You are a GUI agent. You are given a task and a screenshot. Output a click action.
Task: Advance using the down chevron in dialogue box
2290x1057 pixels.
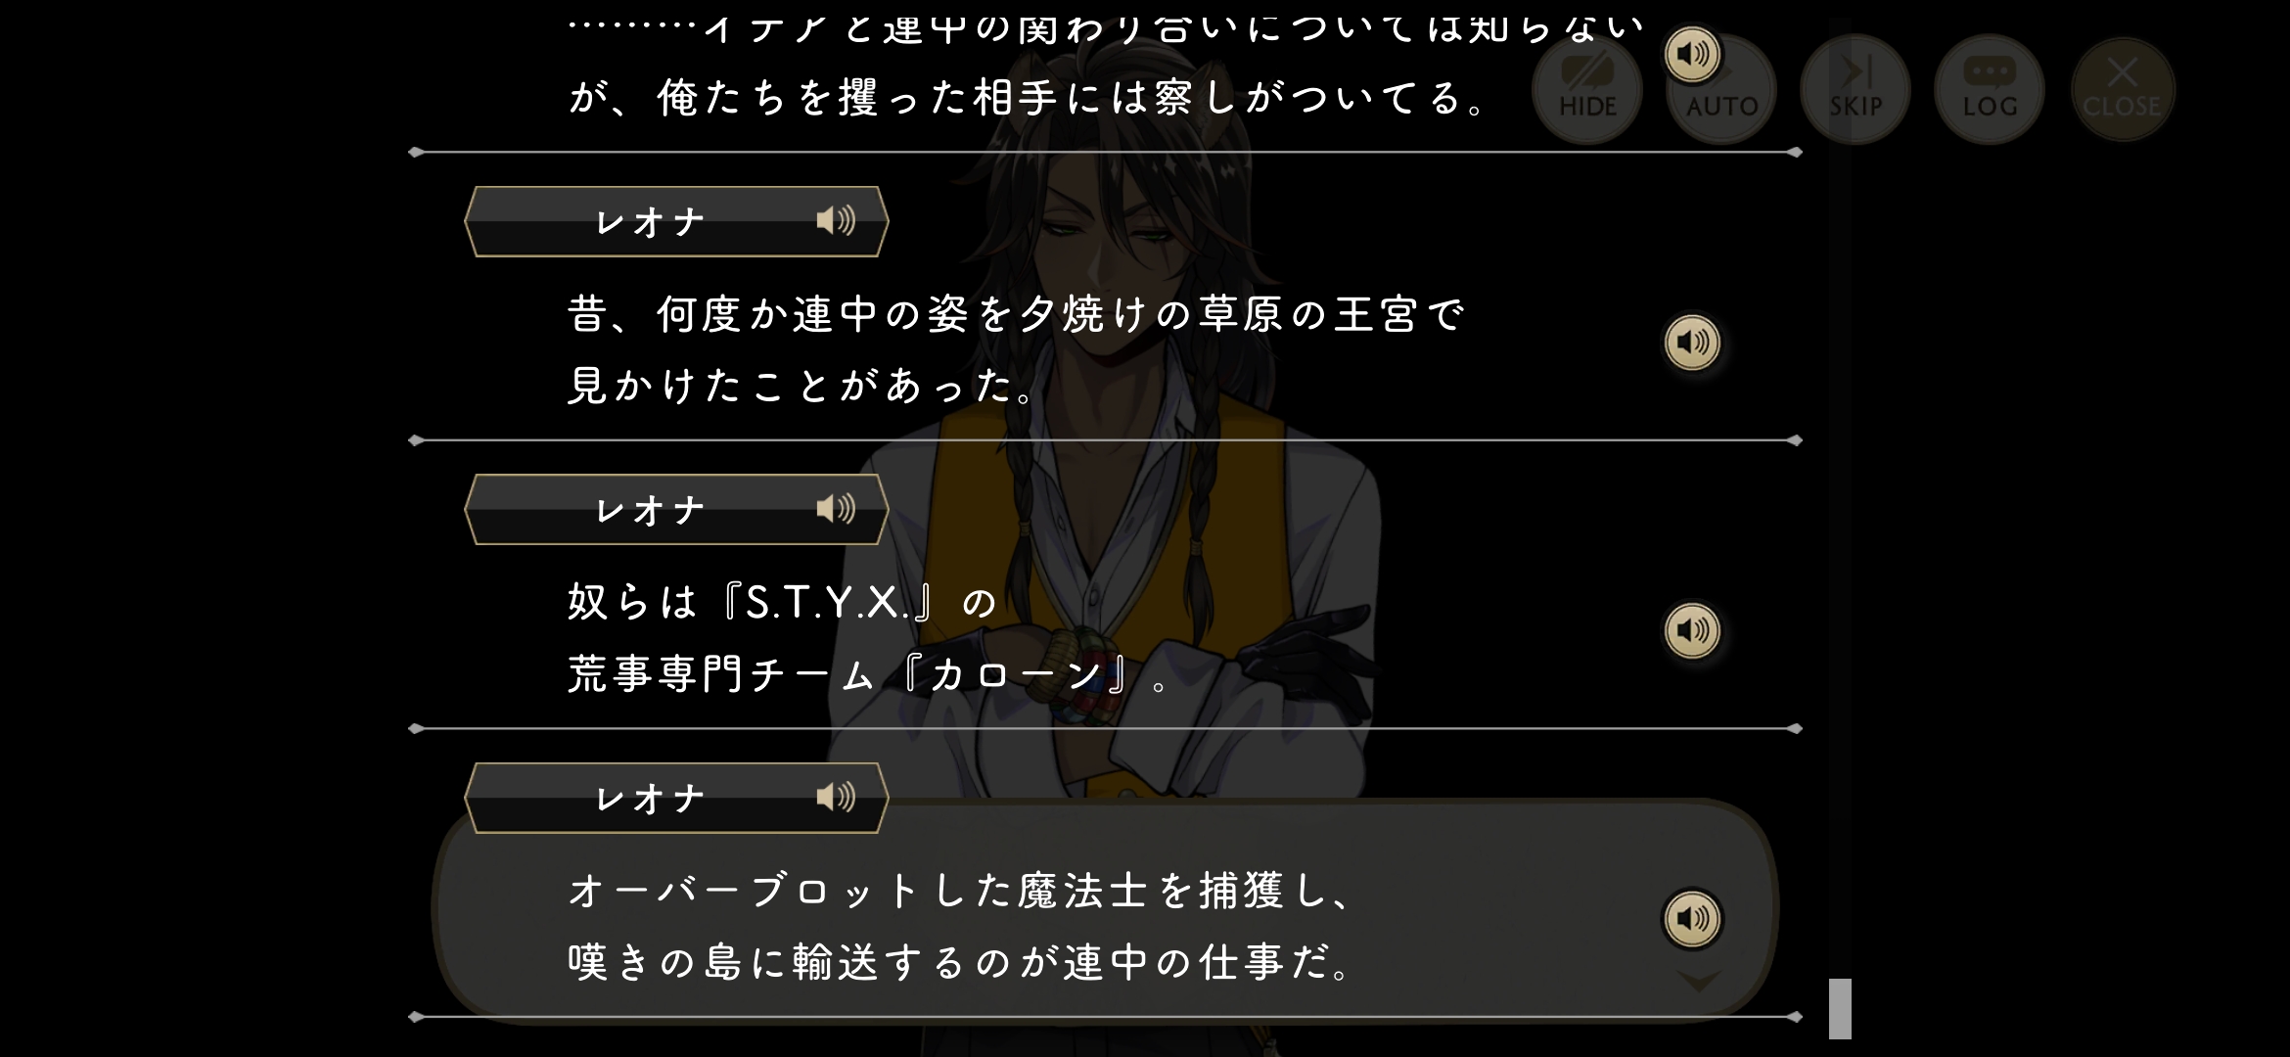[1698, 982]
